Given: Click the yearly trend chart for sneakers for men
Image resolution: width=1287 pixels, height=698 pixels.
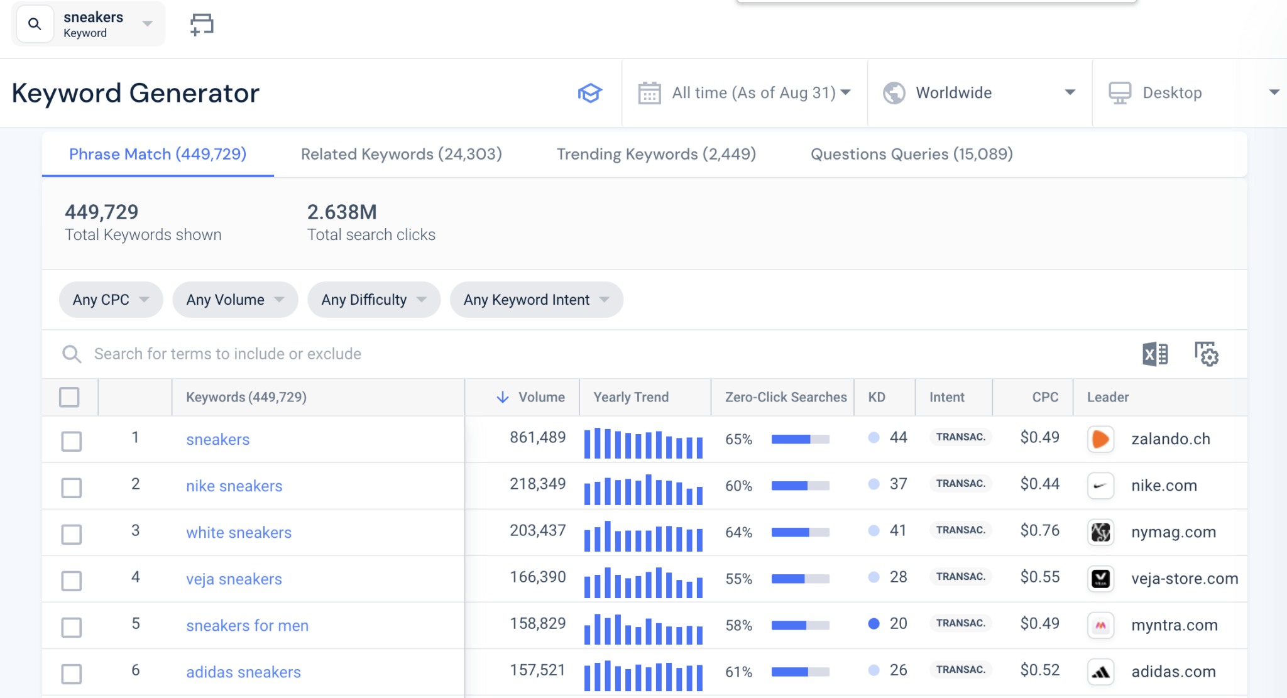Looking at the screenshot, I should coord(643,629).
